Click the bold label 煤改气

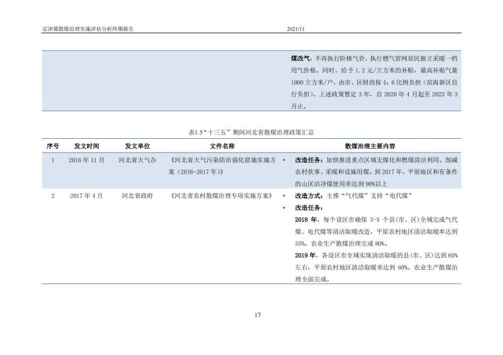(300, 58)
